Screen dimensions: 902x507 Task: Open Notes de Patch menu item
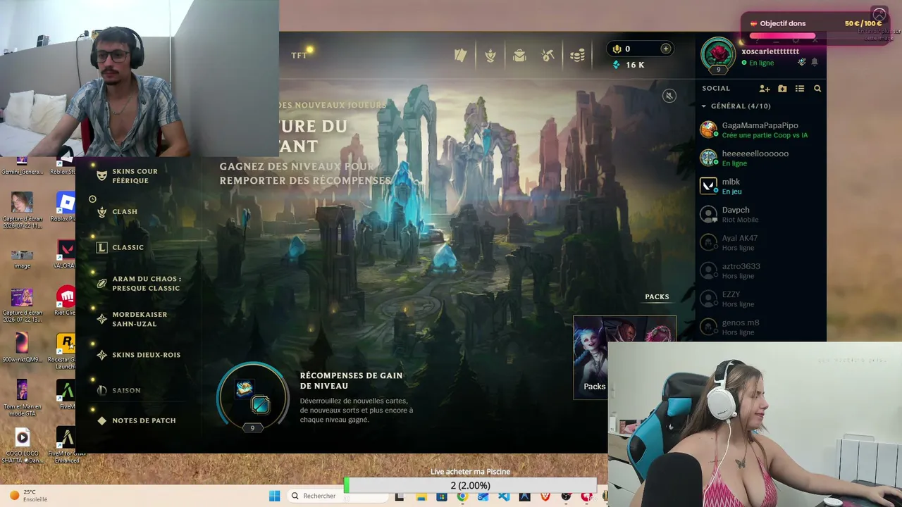136,420
